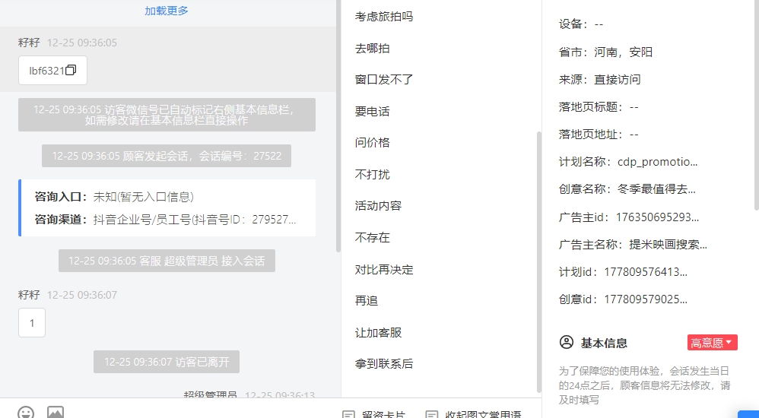
Task: Choose the 对比再决定 quick reply
Action: click(384, 270)
